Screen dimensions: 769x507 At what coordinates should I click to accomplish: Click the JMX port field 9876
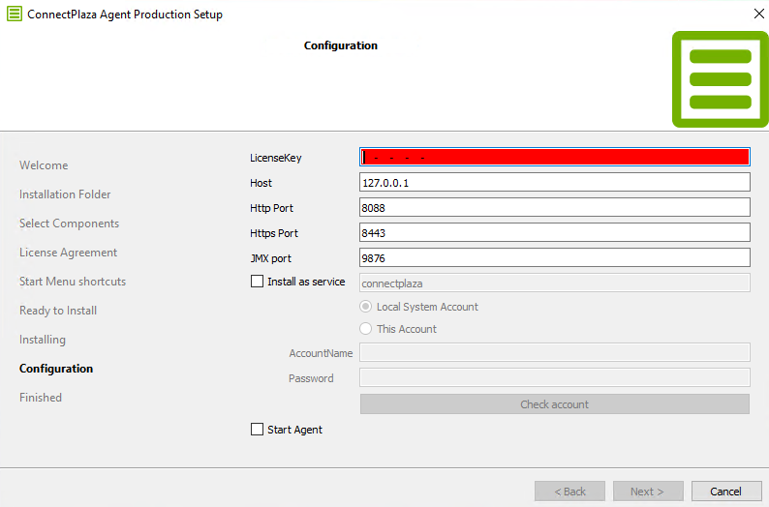pyautogui.click(x=555, y=257)
